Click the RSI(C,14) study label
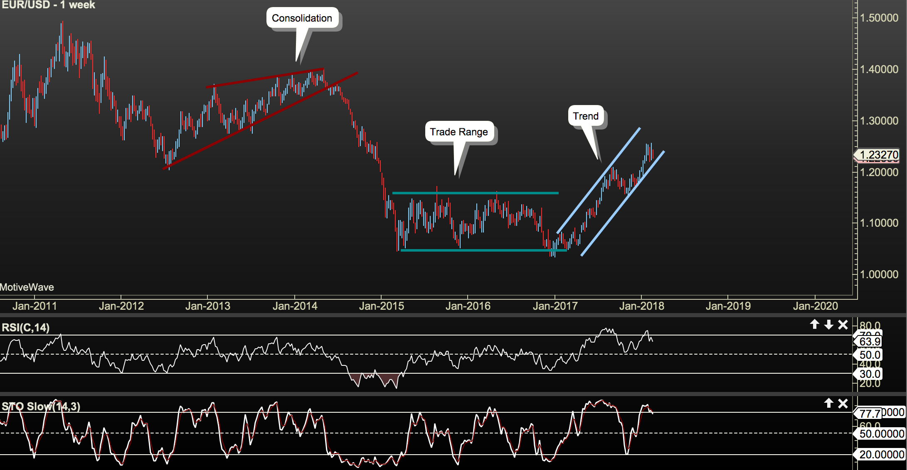 coord(26,328)
